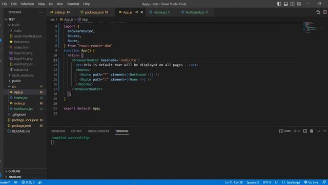Split the editor to the right
Viewport: 328px width, 185px height.
pyautogui.click(x=325, y=12)
